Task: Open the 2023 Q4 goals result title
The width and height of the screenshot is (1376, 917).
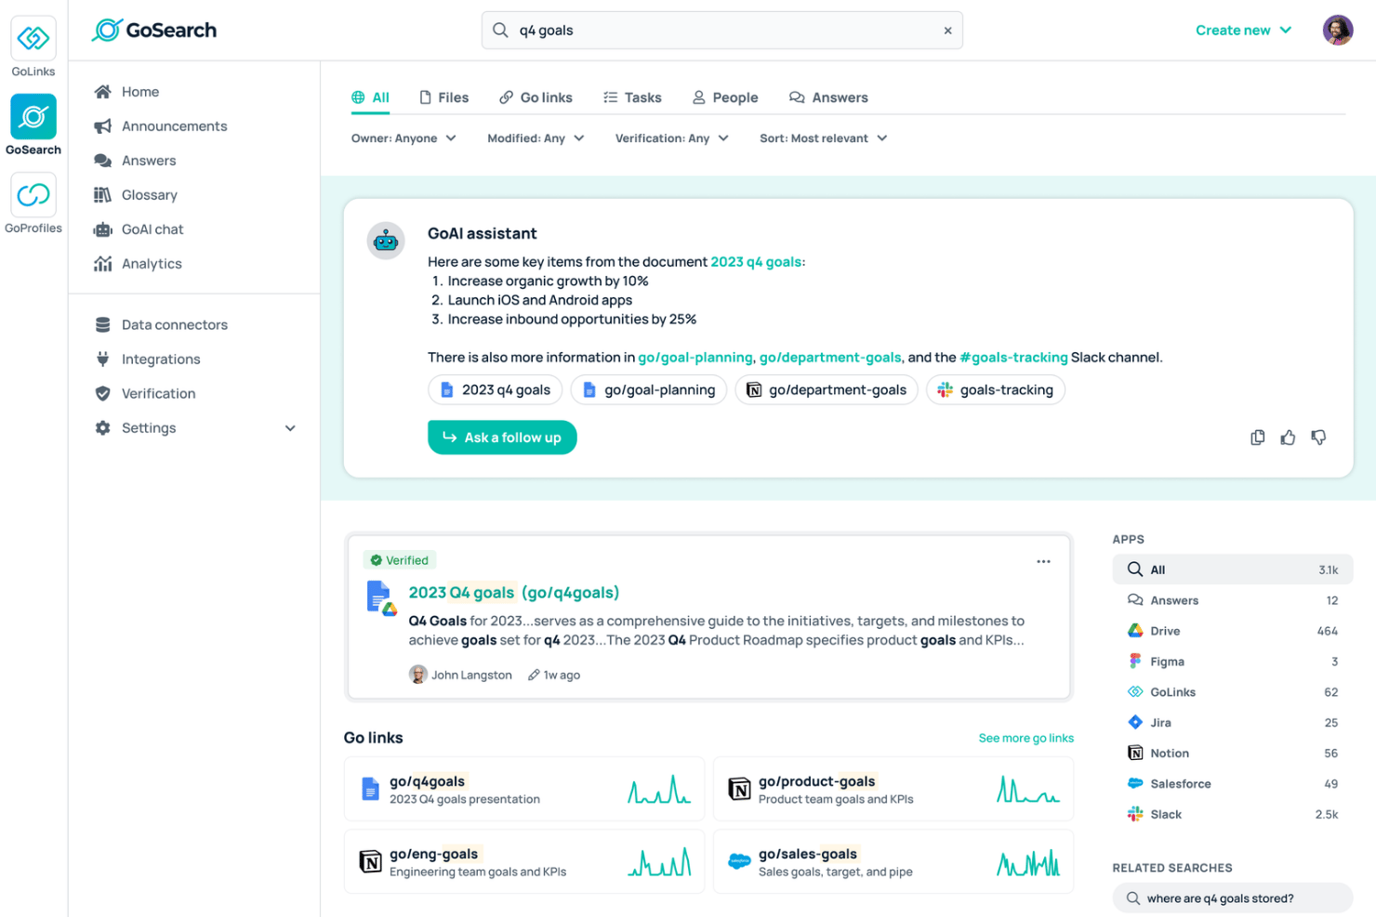Action: [514, 593]
